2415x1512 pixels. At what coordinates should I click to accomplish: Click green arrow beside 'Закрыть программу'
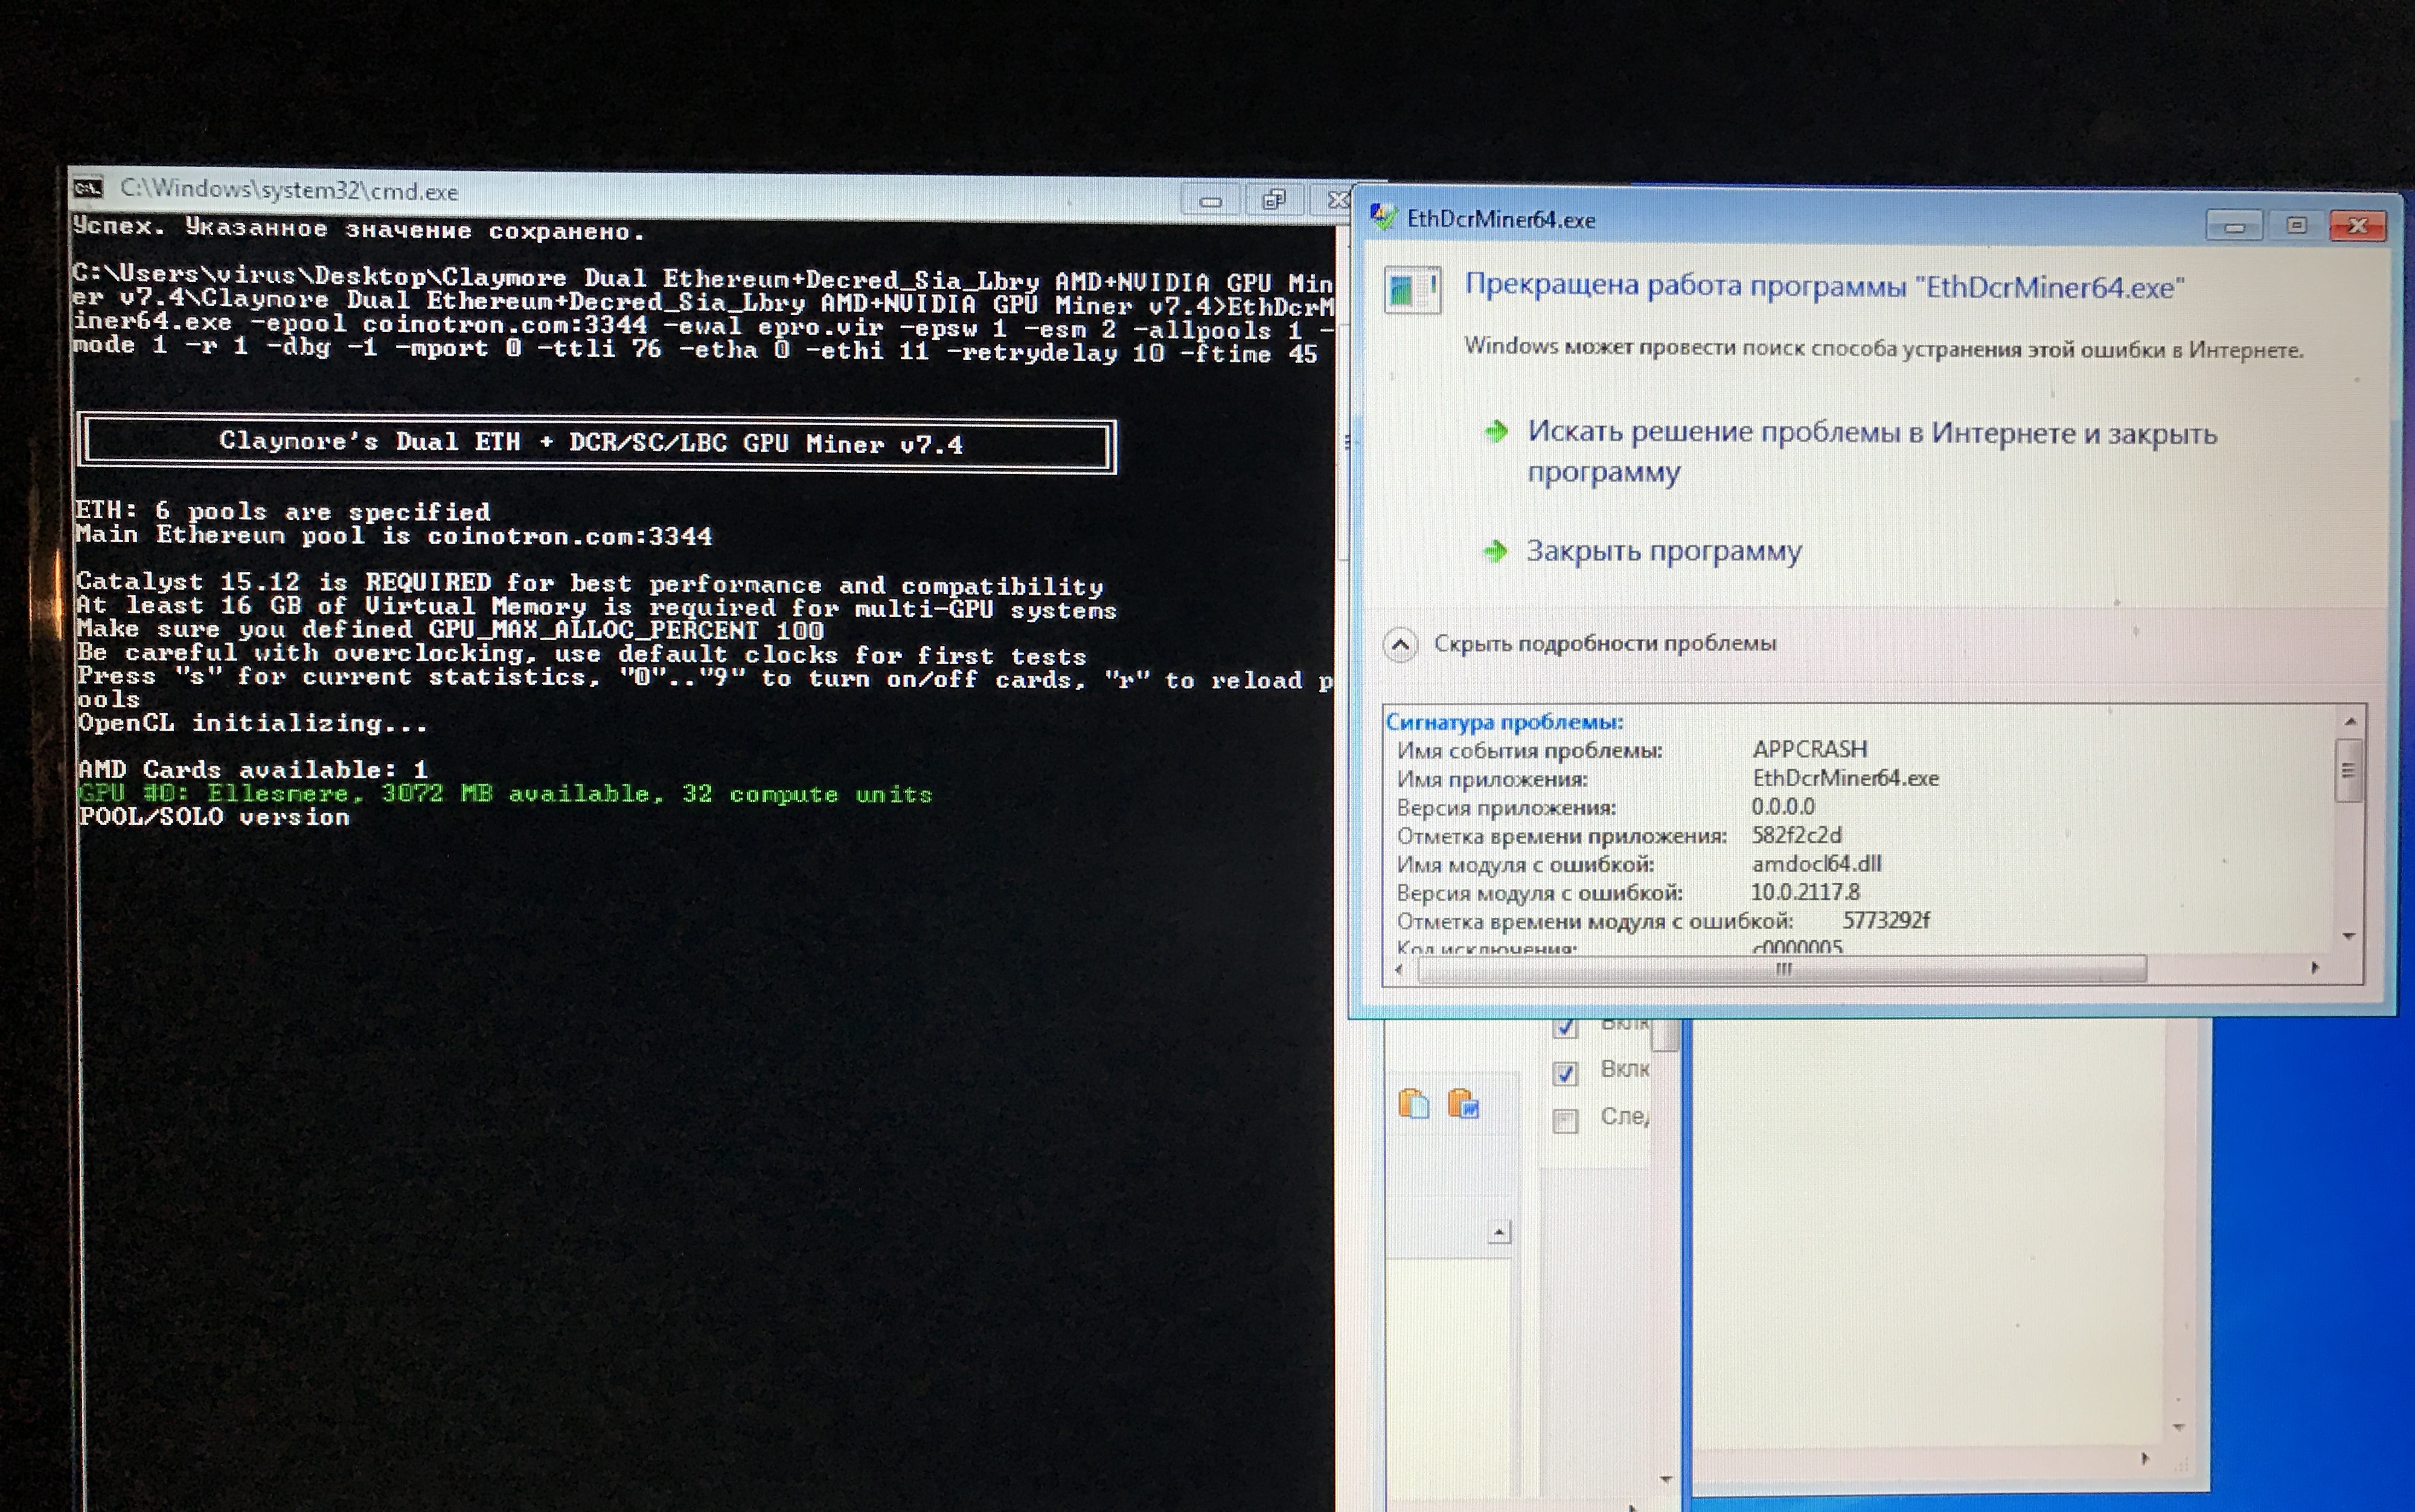[1495, 551]
